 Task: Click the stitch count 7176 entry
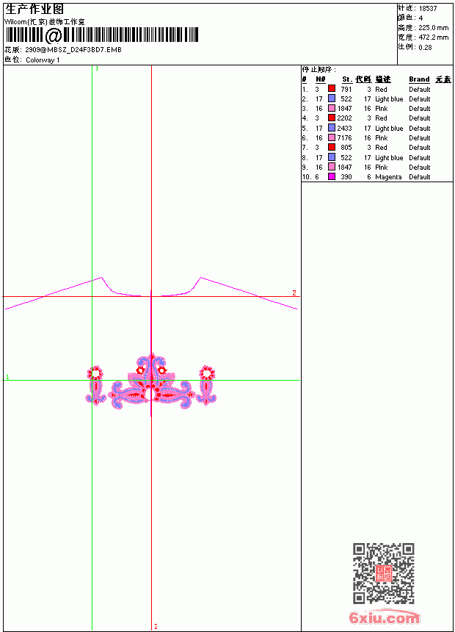coord(344,138)
